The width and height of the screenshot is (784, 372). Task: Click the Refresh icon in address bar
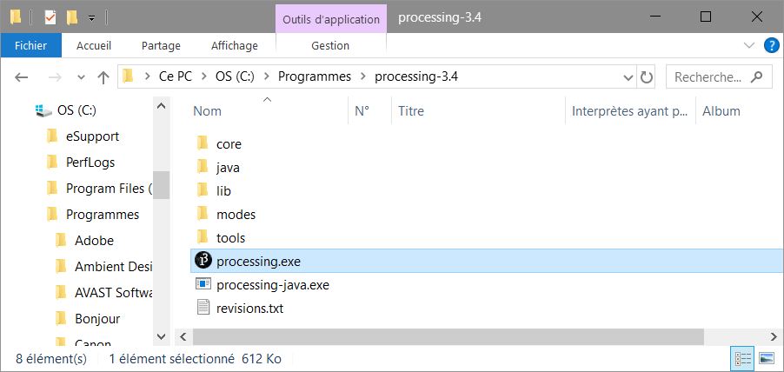click(647, 77)
